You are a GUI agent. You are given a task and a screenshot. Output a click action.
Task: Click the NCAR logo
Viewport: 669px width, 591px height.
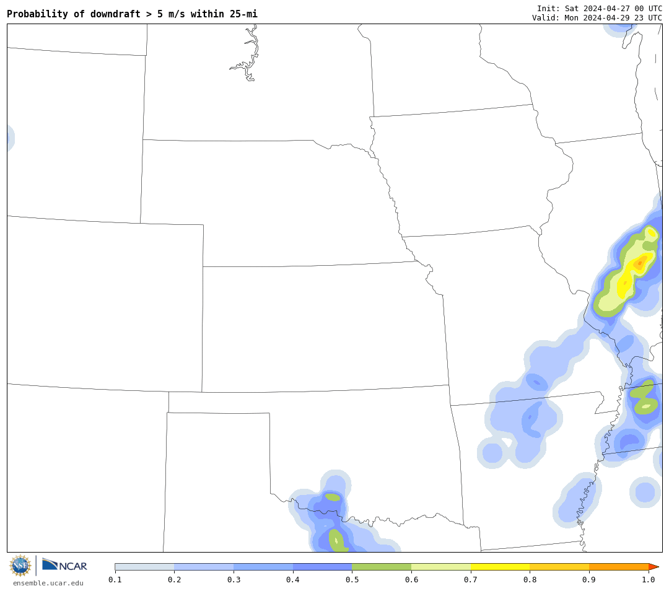click(64, 565)
